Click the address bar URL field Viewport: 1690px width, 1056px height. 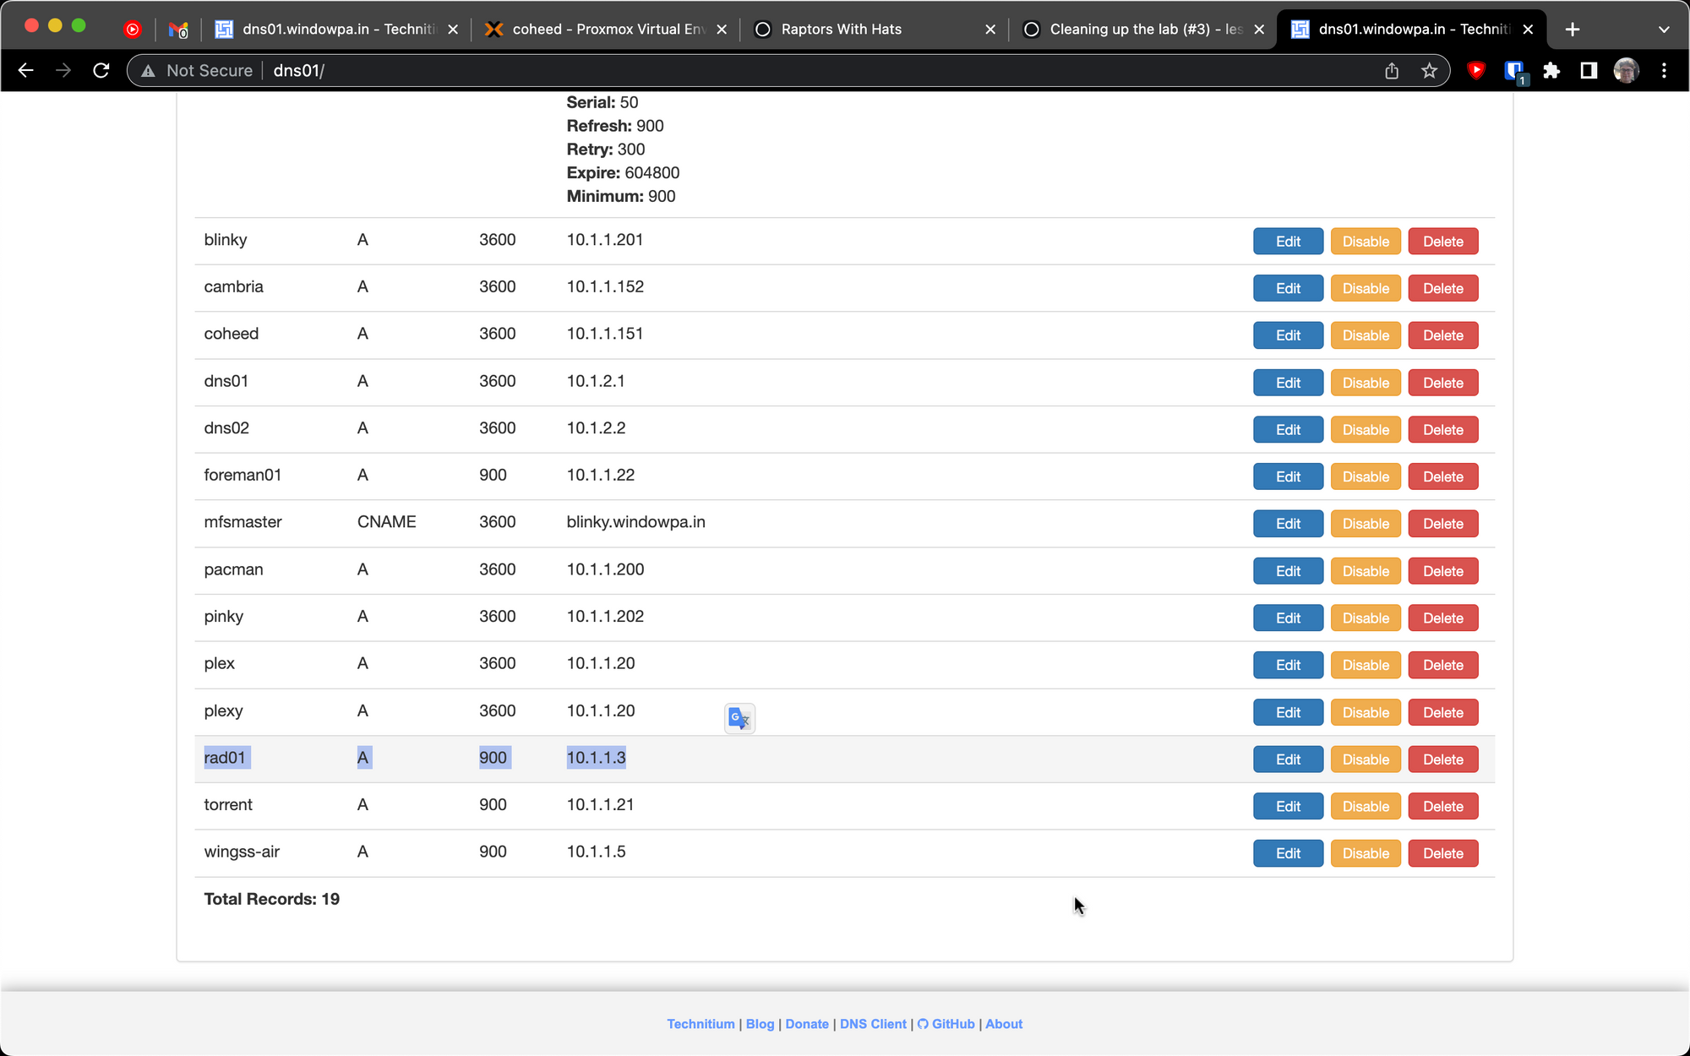760,71
